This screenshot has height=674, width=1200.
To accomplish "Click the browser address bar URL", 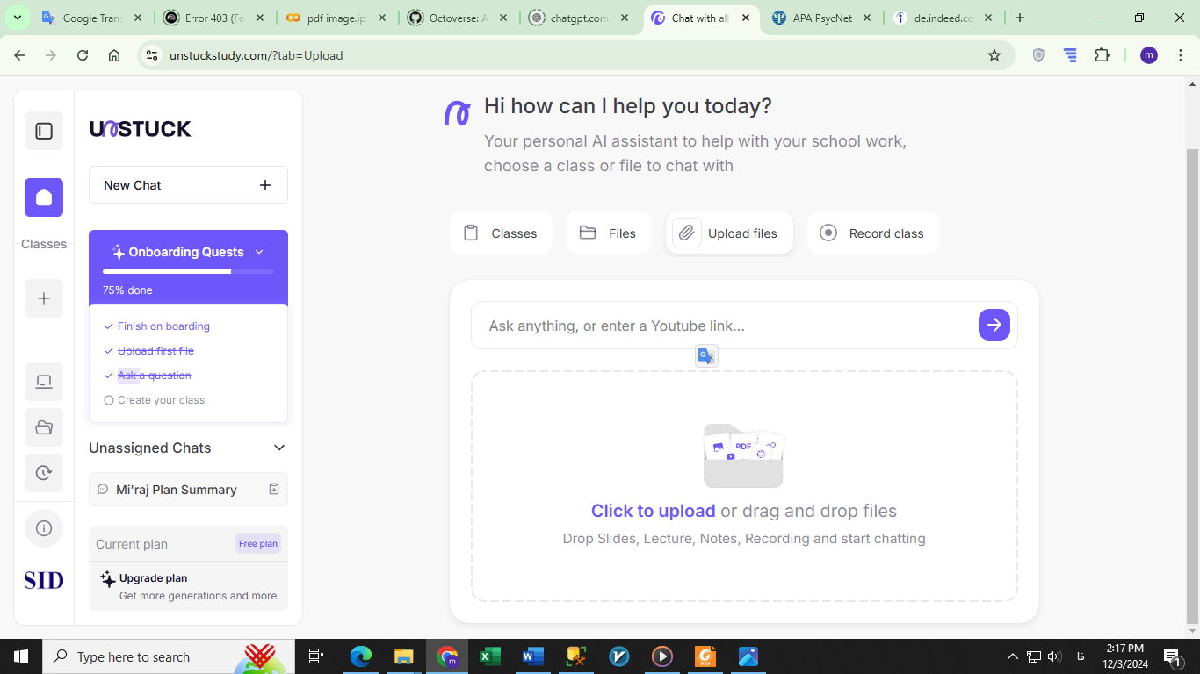I will click(x=257, y=55).
